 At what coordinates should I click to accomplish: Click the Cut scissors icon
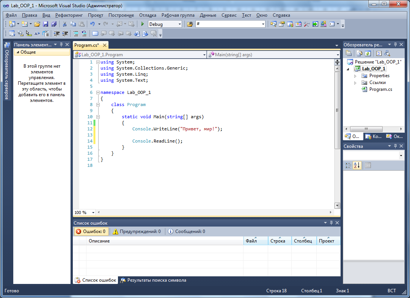point(64,24)
